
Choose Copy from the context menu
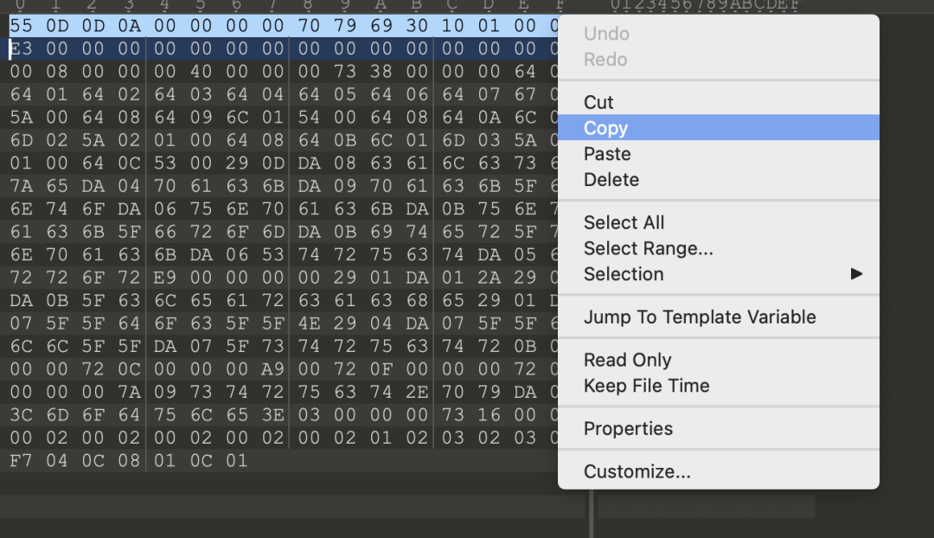coord(605,128)
